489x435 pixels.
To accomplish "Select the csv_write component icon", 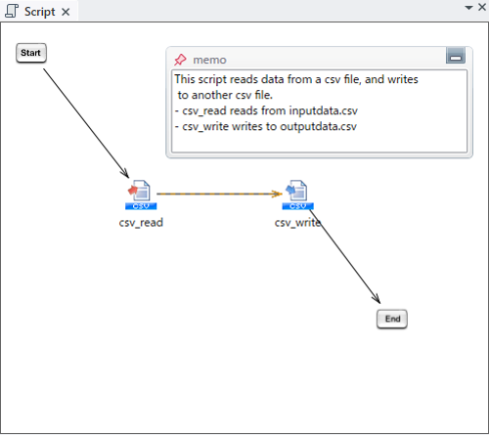I will (x=297, y=195).
